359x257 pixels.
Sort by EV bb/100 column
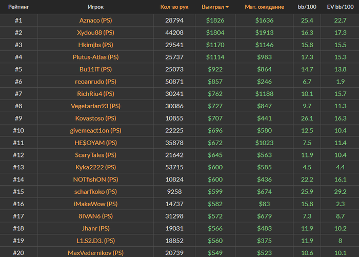click(340, 7)
